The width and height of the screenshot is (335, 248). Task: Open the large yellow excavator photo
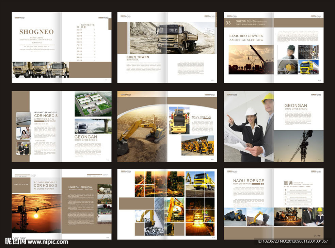[x=142, y=134]
